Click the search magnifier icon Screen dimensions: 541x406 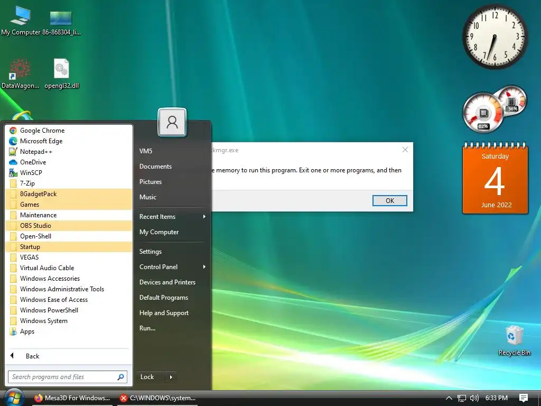[121, 377]
